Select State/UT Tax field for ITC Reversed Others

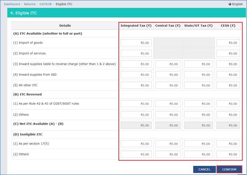click(x=199, y=115)
